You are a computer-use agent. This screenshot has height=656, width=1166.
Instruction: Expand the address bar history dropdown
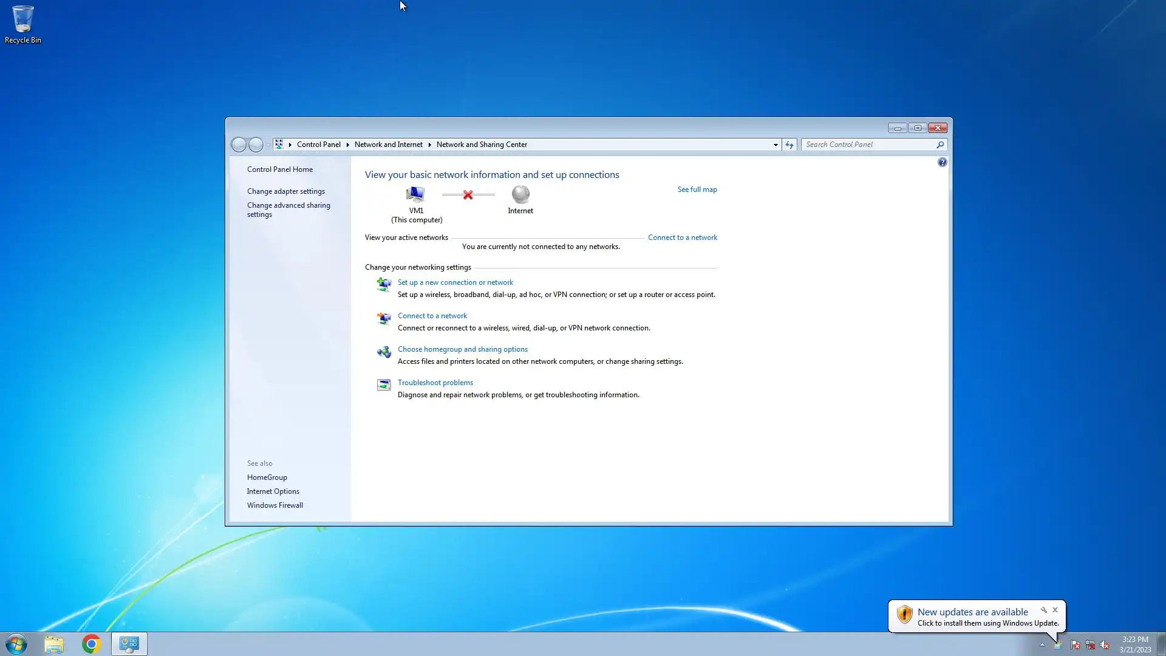click(776, 145)
